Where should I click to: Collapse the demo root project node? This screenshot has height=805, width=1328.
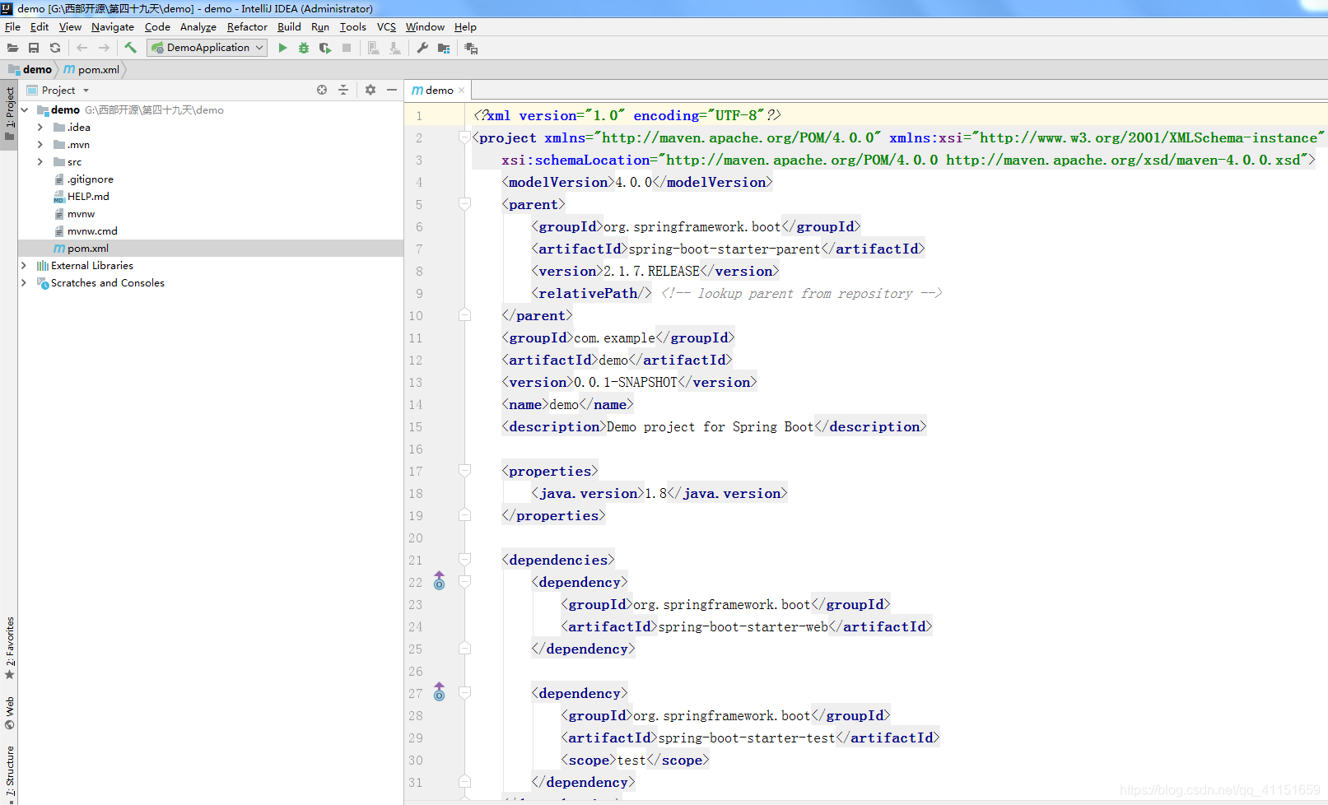click(x=24, y=109)
